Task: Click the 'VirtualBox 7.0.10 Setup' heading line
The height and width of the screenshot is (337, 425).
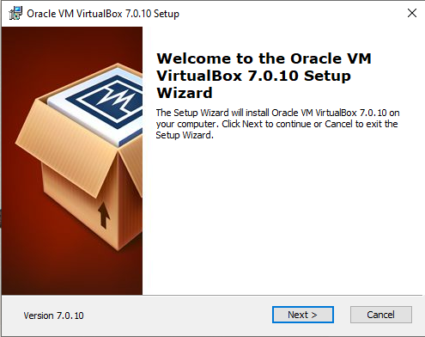Action: click(253, 76)
